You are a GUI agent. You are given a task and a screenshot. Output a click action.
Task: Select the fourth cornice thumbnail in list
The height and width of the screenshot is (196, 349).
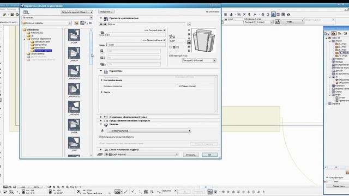74,89
